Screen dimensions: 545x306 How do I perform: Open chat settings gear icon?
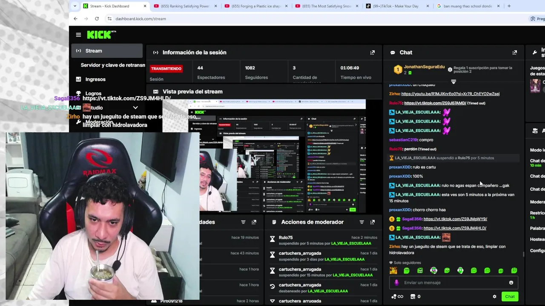(494, 297)
